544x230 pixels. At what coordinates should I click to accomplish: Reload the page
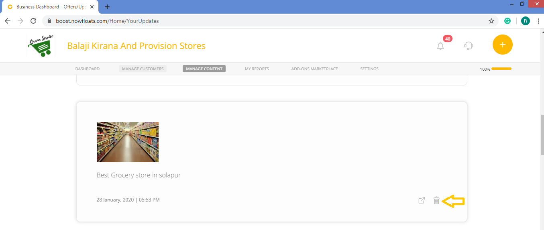coord(33,21)
